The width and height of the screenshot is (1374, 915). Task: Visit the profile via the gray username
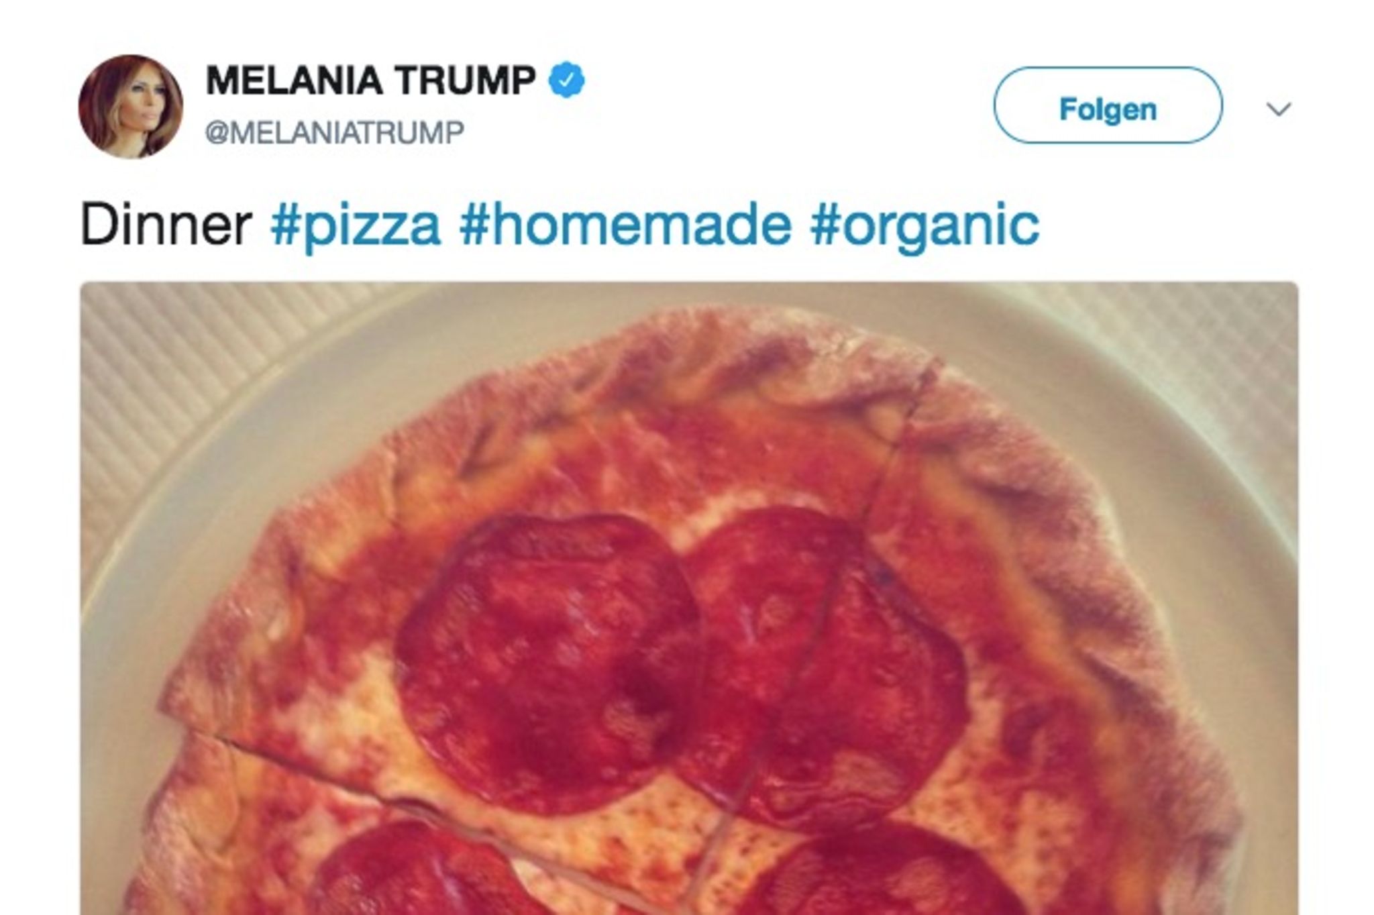click(334, 133)
